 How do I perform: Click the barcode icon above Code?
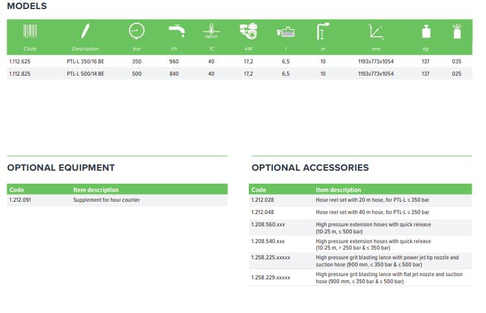coord(30,32)
